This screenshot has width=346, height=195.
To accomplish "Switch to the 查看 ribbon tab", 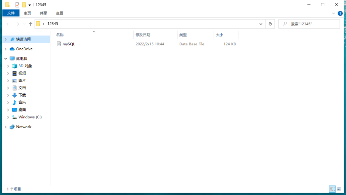I will 59,13.
